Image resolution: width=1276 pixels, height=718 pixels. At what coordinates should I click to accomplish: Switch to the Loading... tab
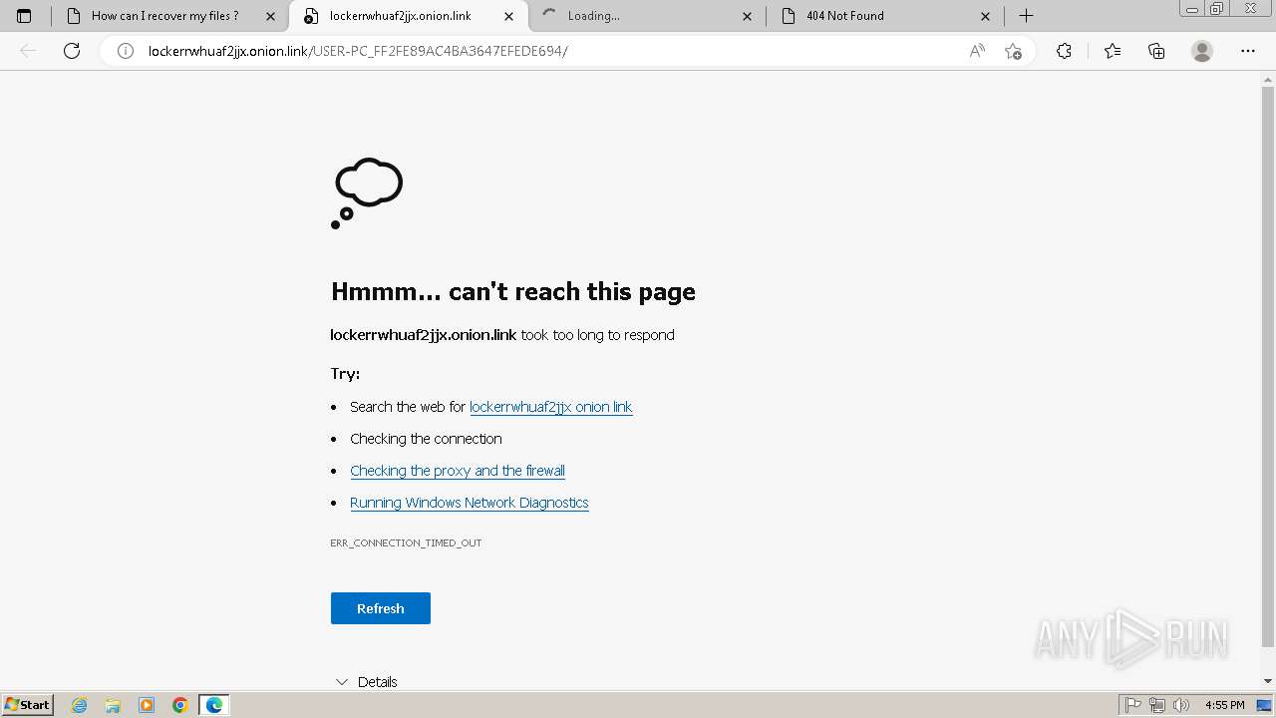[x=648, y=16]
